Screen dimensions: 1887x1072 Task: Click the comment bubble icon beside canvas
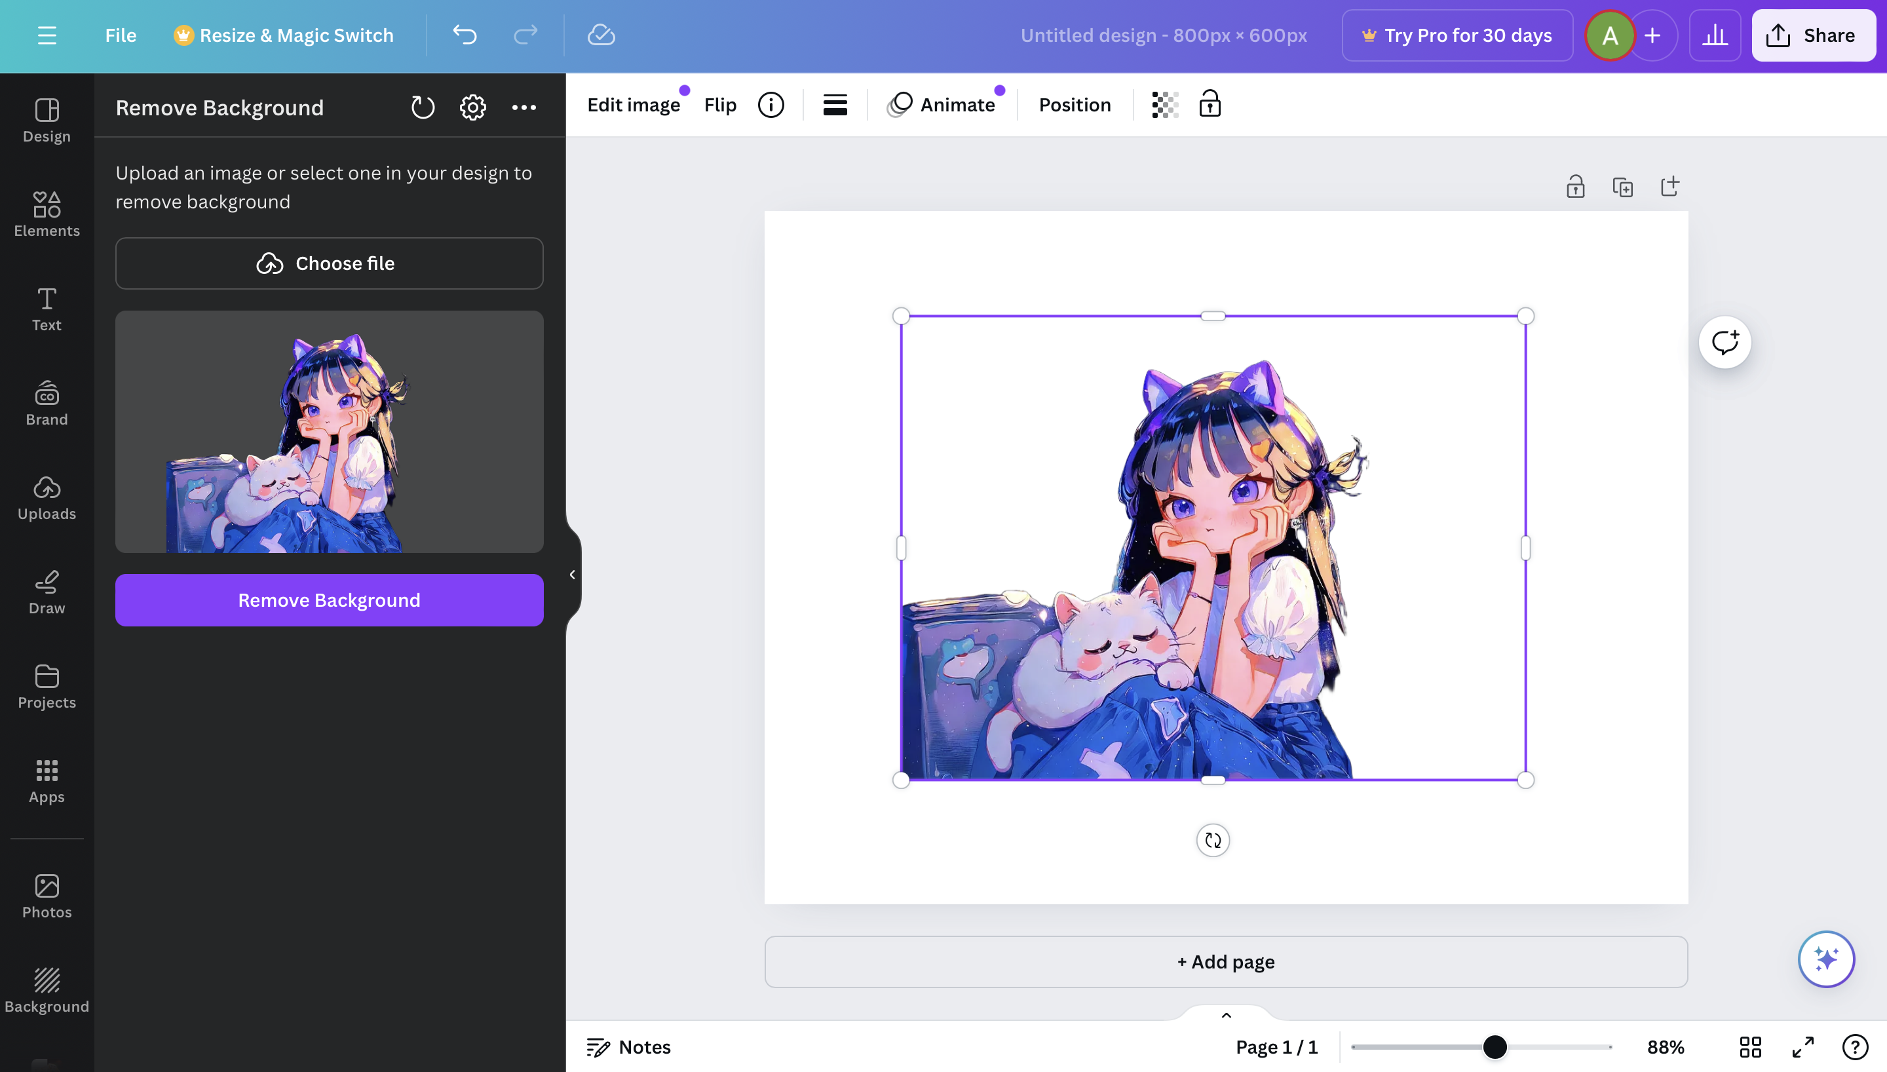coord(1725,342)
